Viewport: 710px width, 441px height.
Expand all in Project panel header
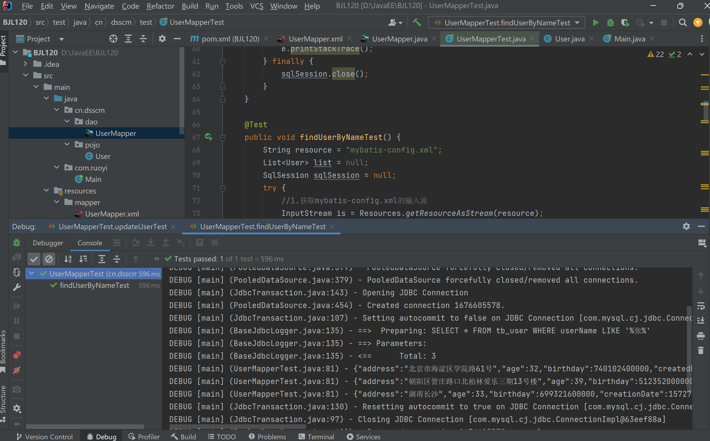tap(128, 39)
